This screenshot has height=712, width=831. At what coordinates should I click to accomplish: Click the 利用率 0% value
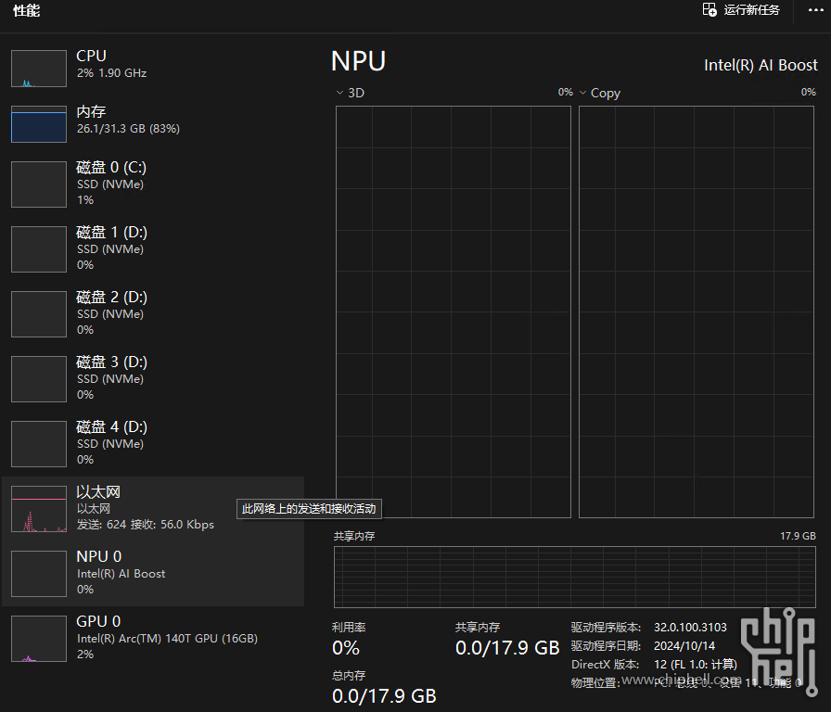[x=346, y=648]
